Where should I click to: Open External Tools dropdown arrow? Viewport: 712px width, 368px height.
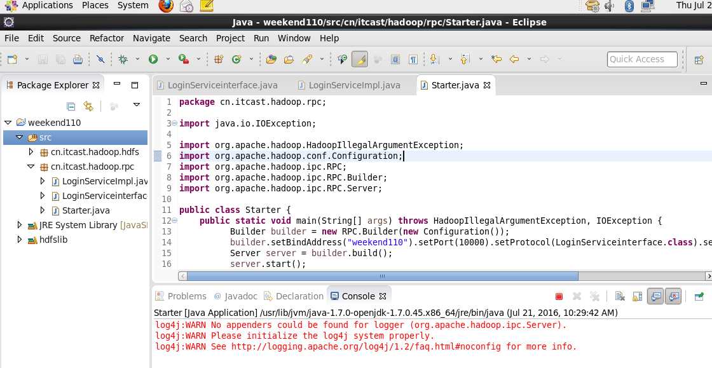tap(198, 59)
